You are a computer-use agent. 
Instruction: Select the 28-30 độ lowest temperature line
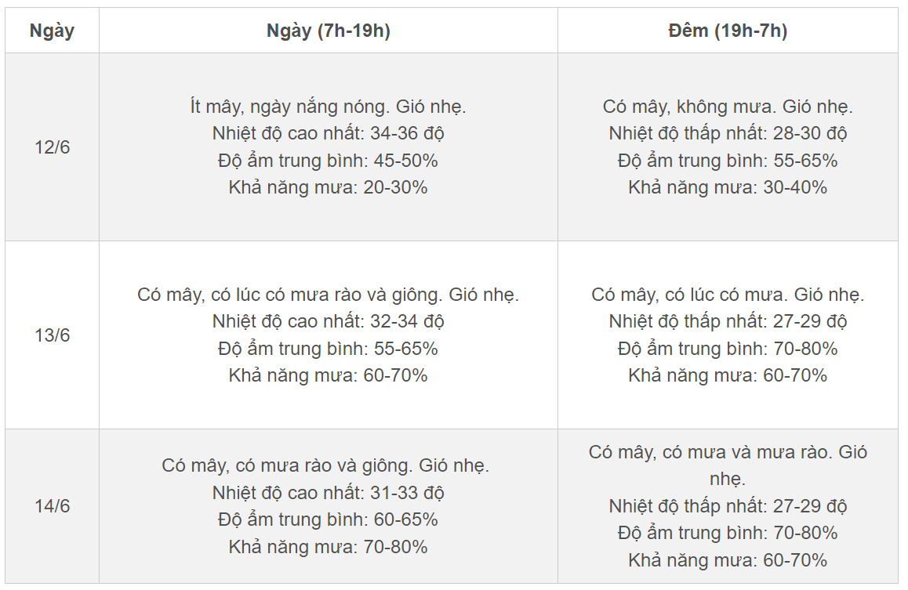[728, 133]
